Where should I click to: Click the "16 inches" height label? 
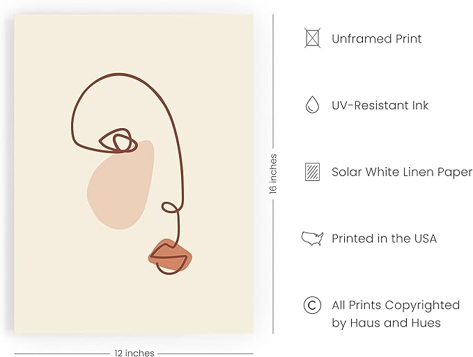coord(273,173)
